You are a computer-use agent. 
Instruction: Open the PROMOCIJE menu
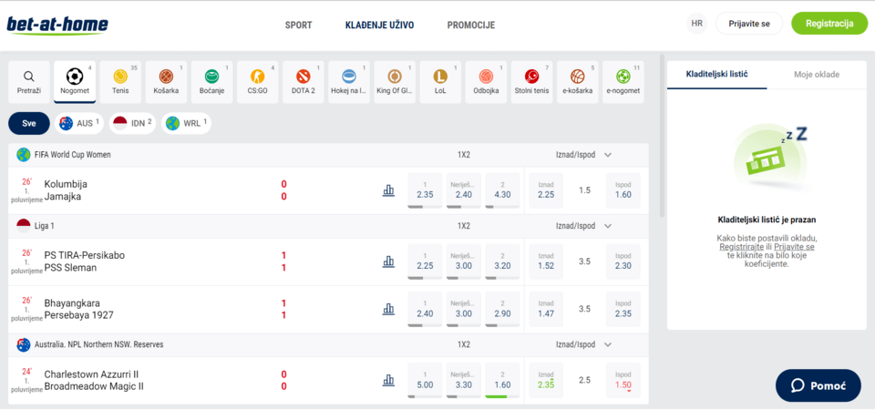tap(471, 26)
